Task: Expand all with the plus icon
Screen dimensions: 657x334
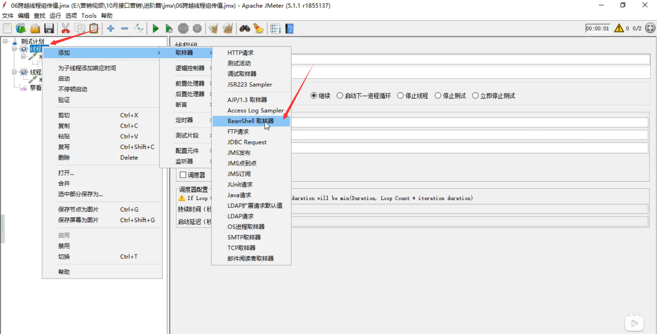Action: 111,28
